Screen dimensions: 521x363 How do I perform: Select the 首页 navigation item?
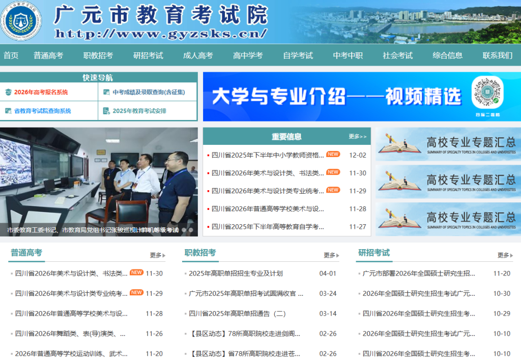click(11, 55)
